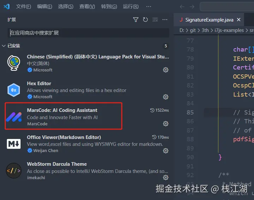Click line number 85 in the editor
254x200 pixels.
(190, 113)
